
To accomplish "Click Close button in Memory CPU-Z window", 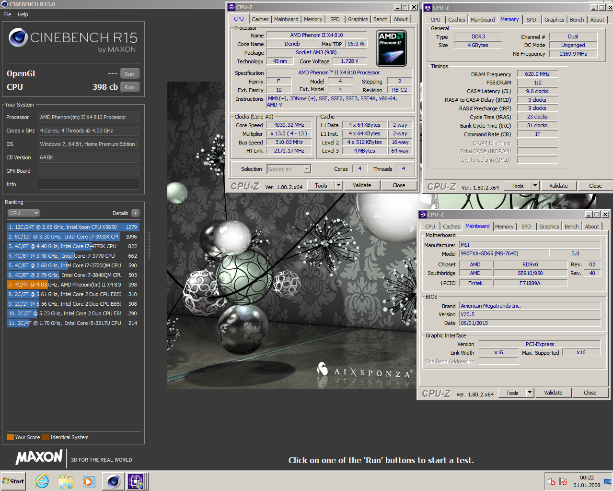I will tap(595, 186).
